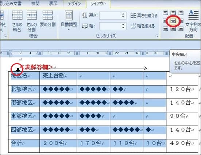Select the top-right alignment icon
The width and height of the screenshot is (201, 155).
(181, 13)
